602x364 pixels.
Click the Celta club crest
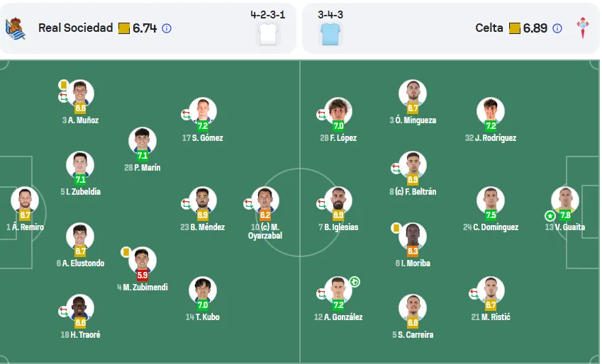coord(583,28)
